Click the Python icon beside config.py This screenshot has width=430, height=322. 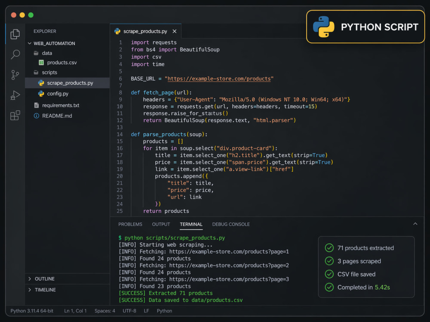click(x=41, y=94)
